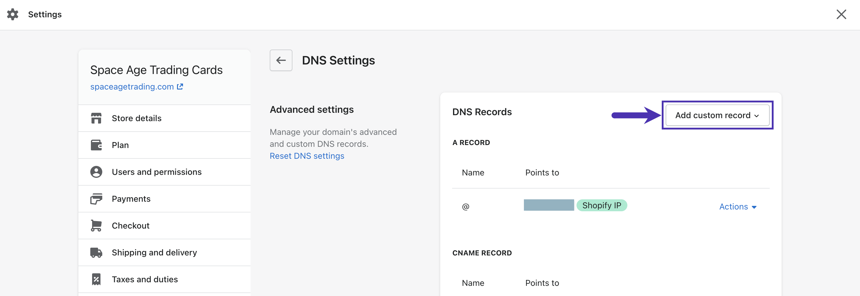The image size is (860, 296).
Task: Open Shipping and delivery settings
Action: point(164,252)
